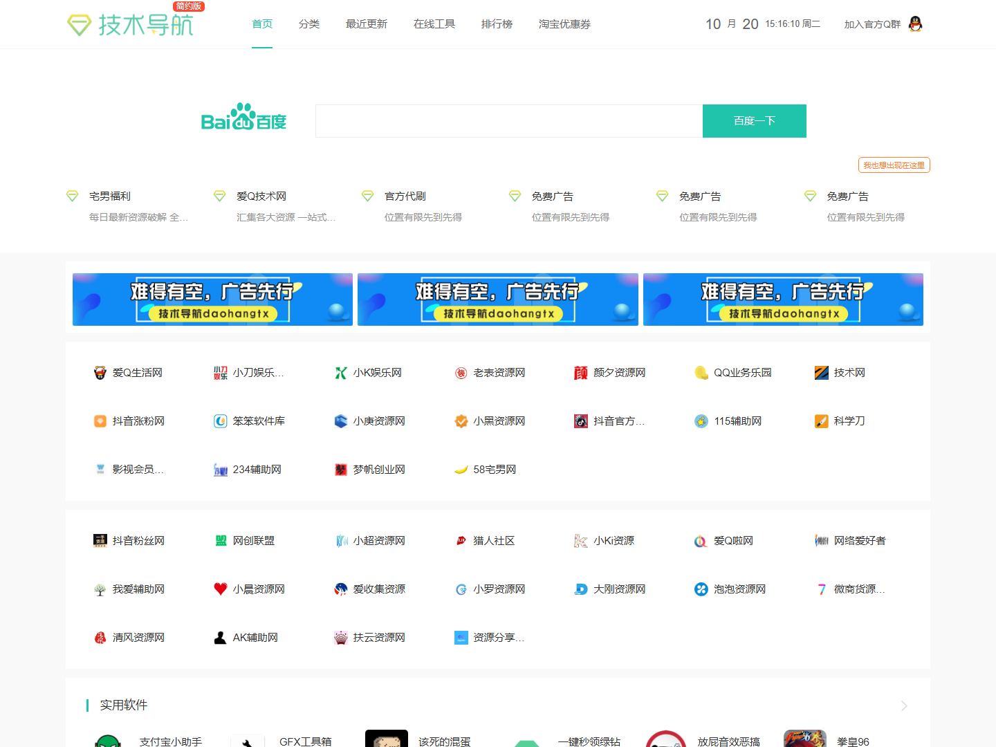Click the 笨笨软件库 icon
Screen dimensions: 996x747
click(x=221, y=421)
